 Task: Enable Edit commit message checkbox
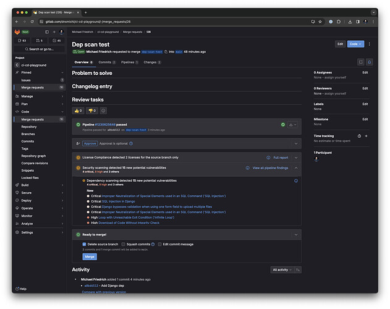click(x=159, y=244)
